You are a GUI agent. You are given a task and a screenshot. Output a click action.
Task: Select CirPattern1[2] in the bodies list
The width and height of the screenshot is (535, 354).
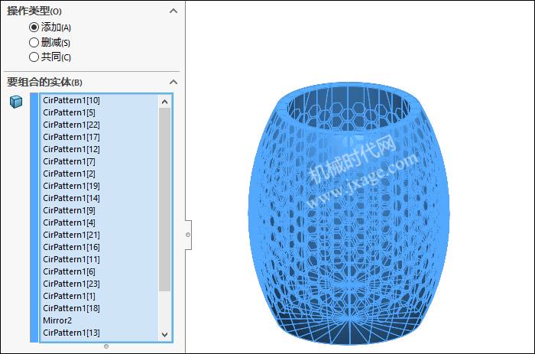click(99, 174)
